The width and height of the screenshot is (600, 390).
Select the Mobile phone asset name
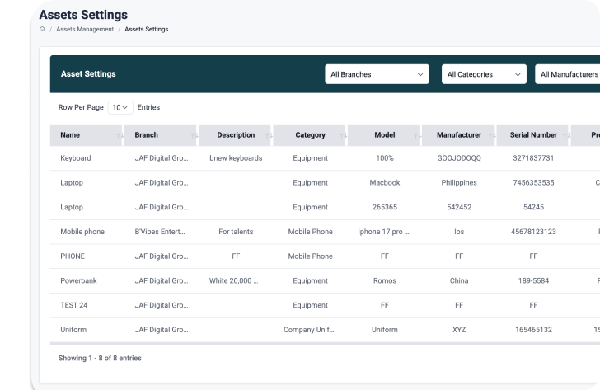(82, 232)
